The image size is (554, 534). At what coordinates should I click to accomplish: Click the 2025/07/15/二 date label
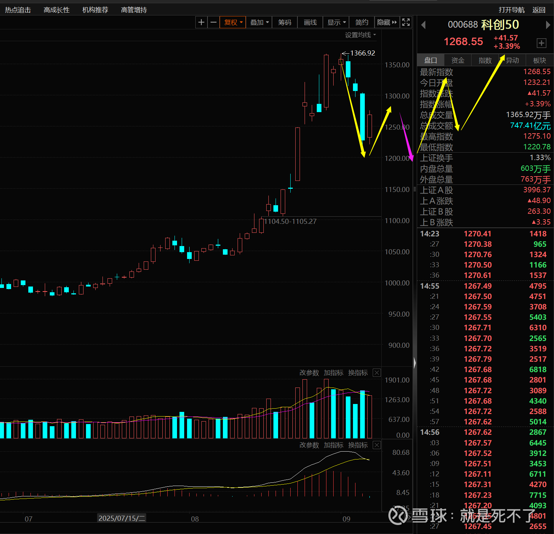coord(122,518)
